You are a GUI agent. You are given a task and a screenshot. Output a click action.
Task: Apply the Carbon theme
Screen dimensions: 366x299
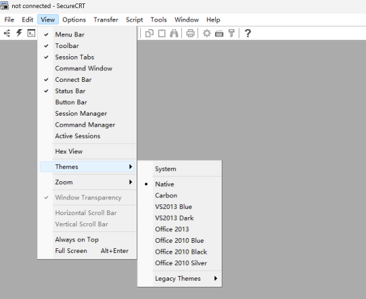(180, 195)
